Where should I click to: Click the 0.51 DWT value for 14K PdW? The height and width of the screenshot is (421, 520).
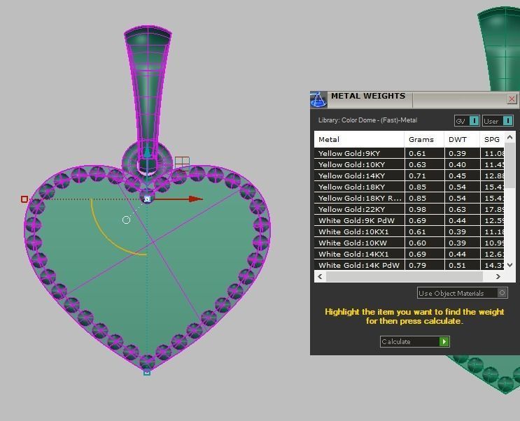tap(457, 265)
